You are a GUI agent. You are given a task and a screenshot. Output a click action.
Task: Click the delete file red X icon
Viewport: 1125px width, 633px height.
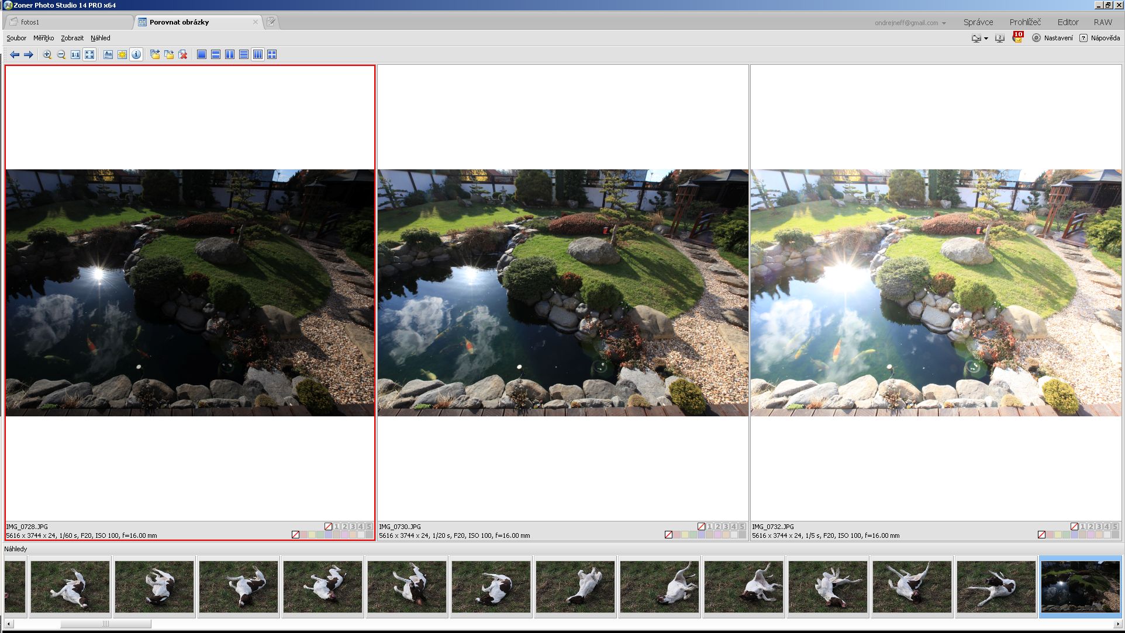click(183, 54)
